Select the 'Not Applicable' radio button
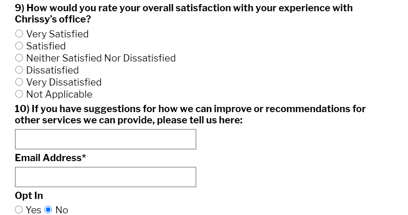408x215 pixels. (19, 94)
